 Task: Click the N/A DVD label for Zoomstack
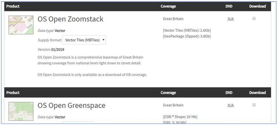[x=230, y=19]
